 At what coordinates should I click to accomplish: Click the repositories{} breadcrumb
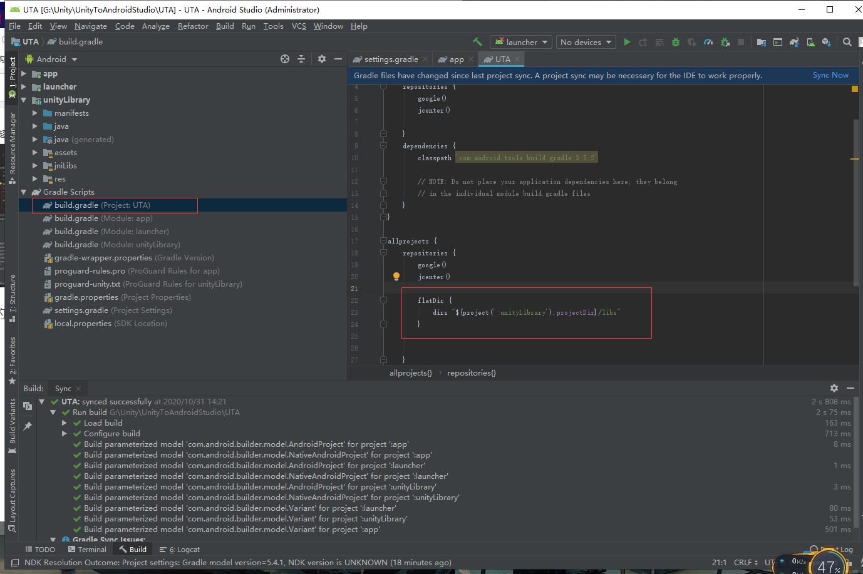pos(472,373)
